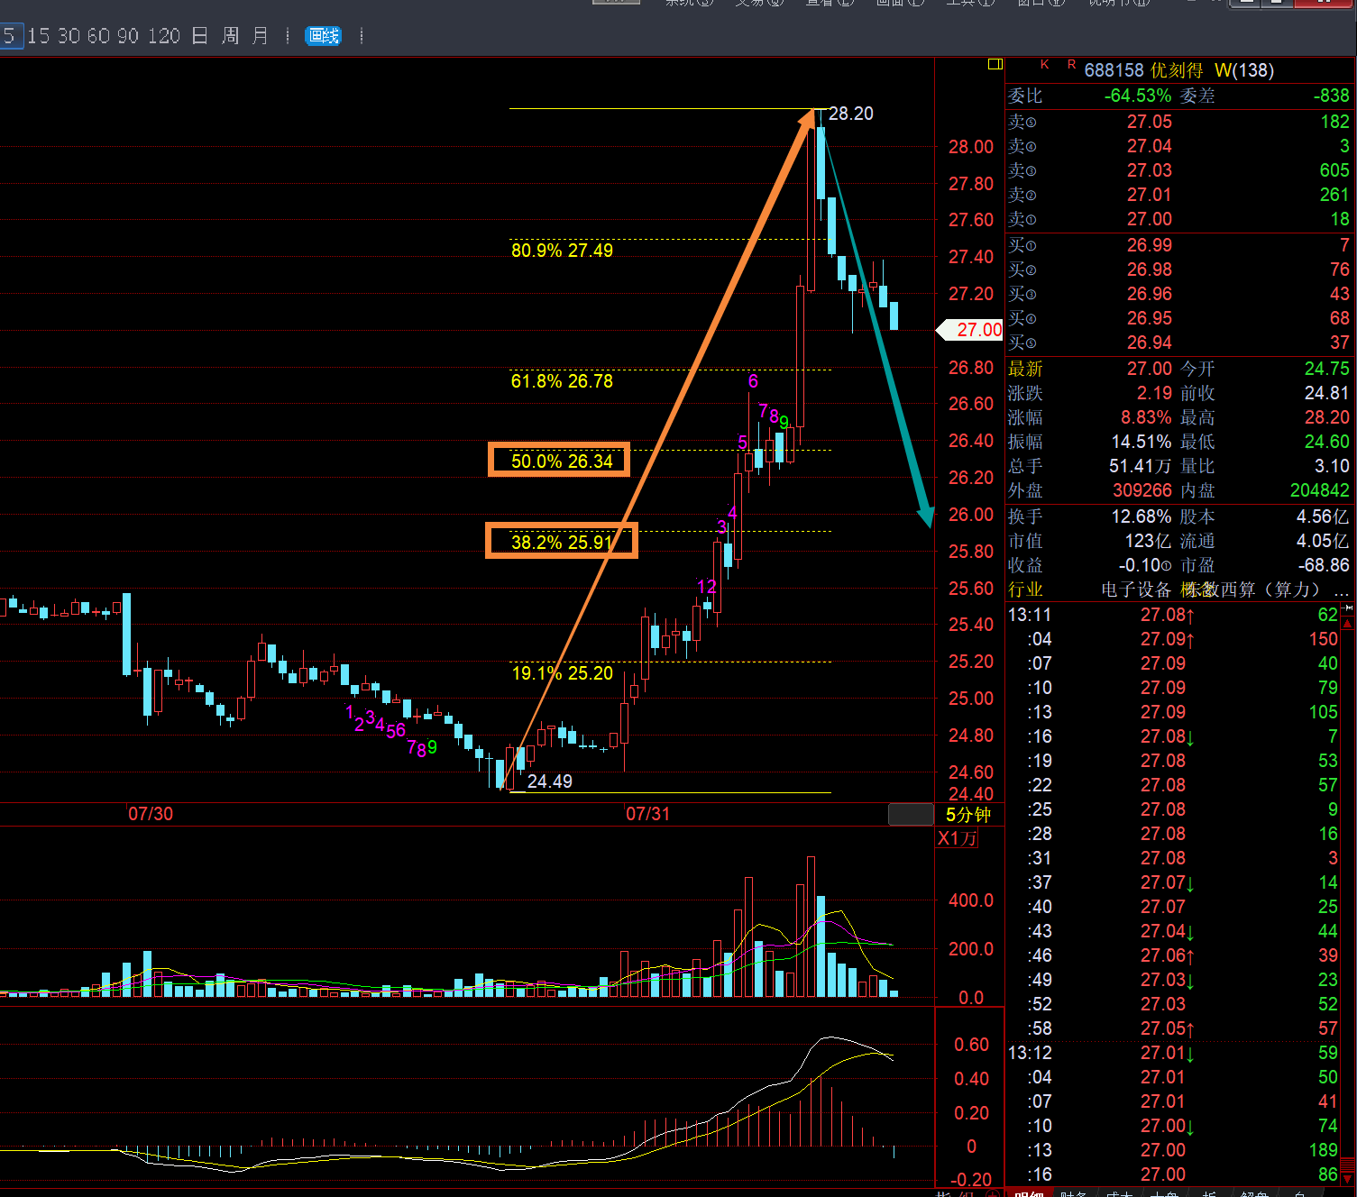The width and height of the screenshot is (1357, 1197).
Task: Click the 28.20 high price label on chart
Action: coord(851,114)
